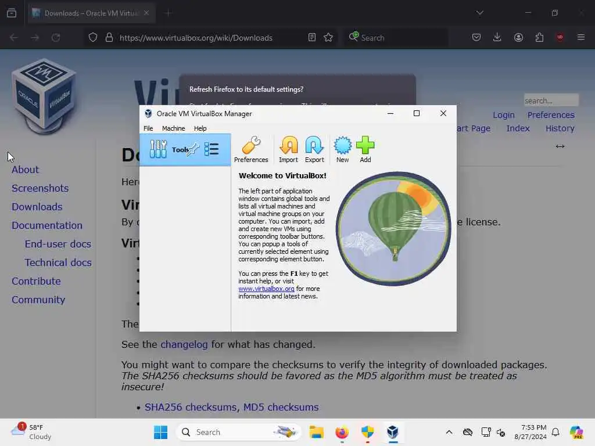The image size is (595, 446).
Task: Open Documentation in the website sidebar
Action: [47, 225]
